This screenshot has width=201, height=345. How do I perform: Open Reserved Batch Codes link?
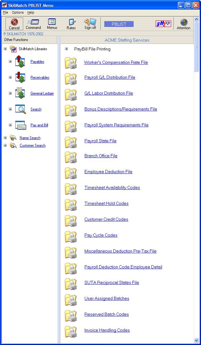pos(107,314)
